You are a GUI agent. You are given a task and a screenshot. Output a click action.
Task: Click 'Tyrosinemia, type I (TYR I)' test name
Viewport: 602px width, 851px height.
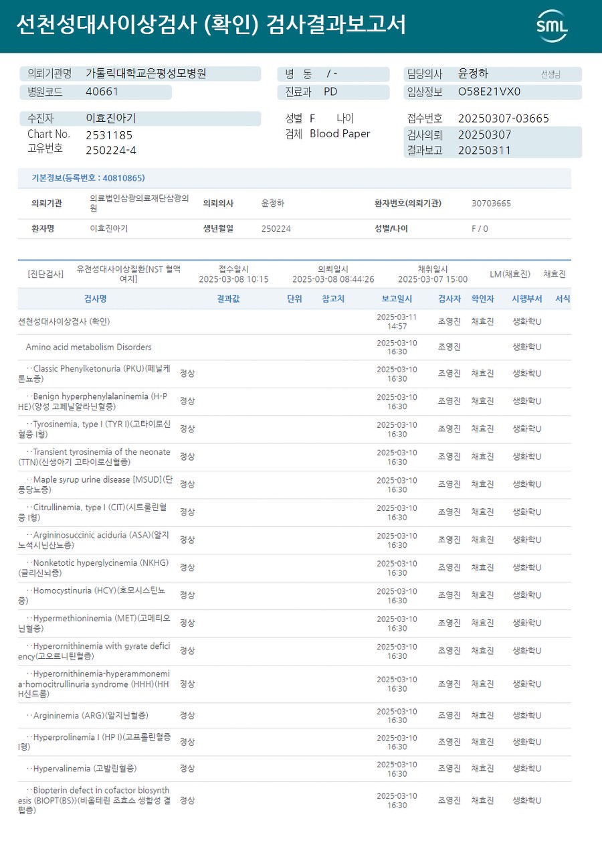pos(94,429)
